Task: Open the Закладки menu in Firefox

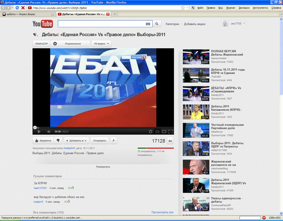Action: pyautogui.click(x=243, y=8)
